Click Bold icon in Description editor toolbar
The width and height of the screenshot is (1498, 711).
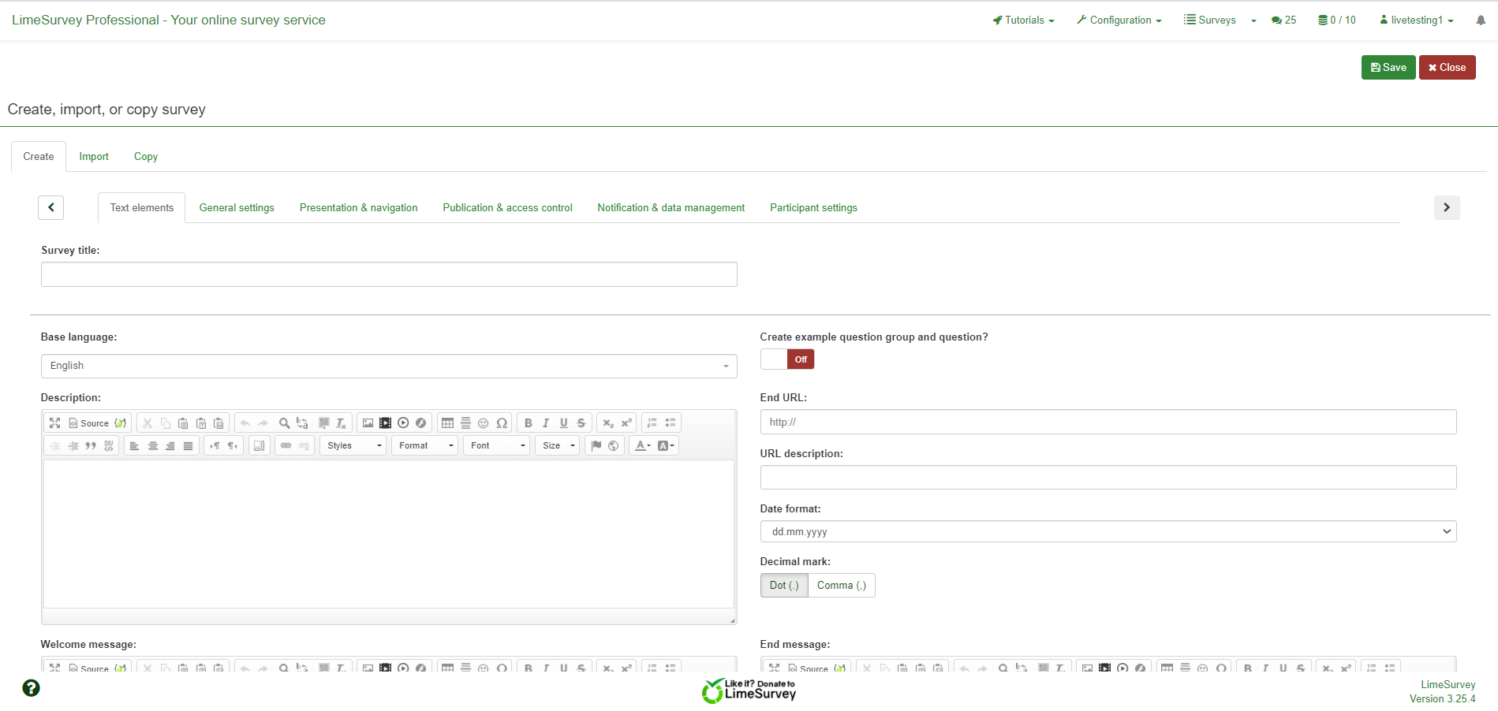[528, 423]
